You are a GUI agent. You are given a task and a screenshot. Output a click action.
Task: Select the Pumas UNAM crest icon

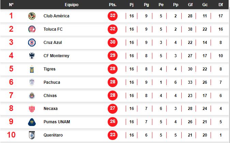point(32,122)
